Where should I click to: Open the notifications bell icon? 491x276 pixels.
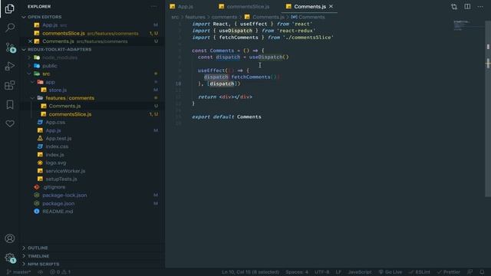click(x=482, y=272)
